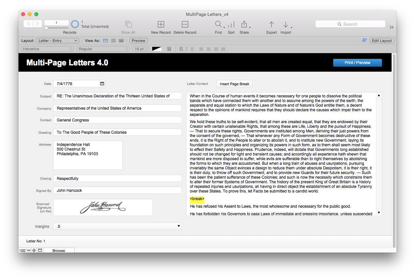Expand the margins dropdown
415x279 pixels.
[x=179, y=226]
